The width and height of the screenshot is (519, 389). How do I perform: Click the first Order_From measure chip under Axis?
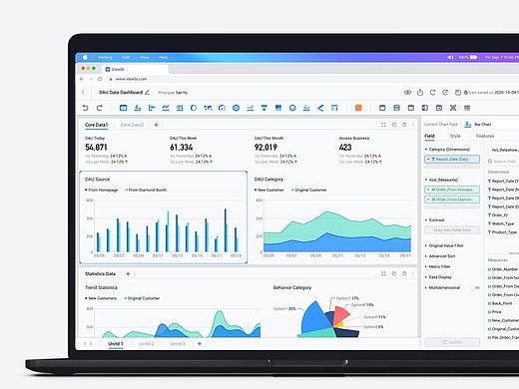coord(452,190)
